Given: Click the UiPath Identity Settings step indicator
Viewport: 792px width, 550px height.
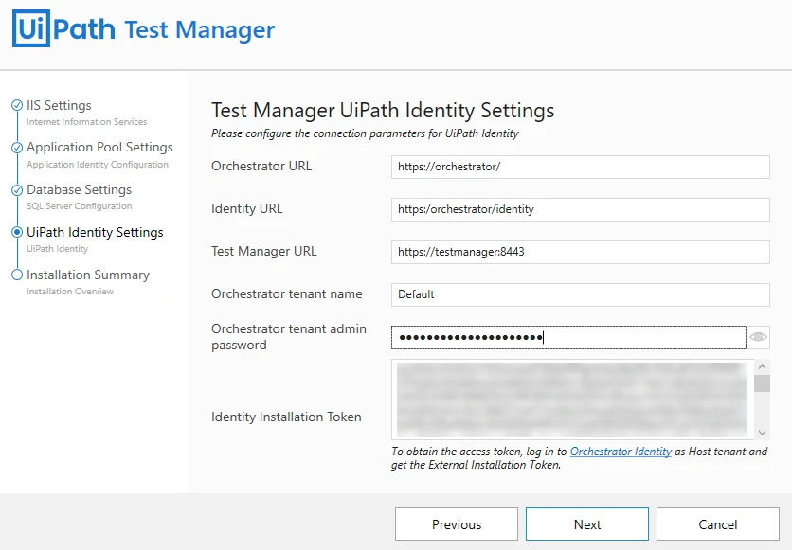Looking at the screenshot, I should (17, 232).
